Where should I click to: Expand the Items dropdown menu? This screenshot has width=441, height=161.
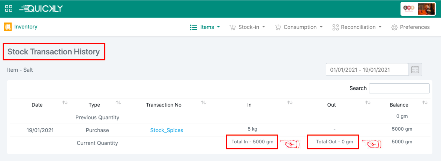205,27
